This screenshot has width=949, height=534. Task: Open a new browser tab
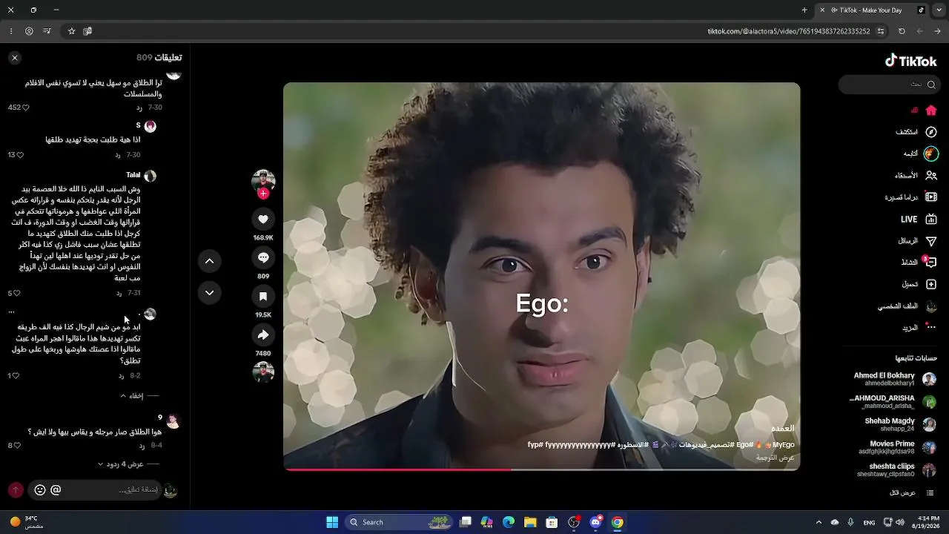[804, 10]
